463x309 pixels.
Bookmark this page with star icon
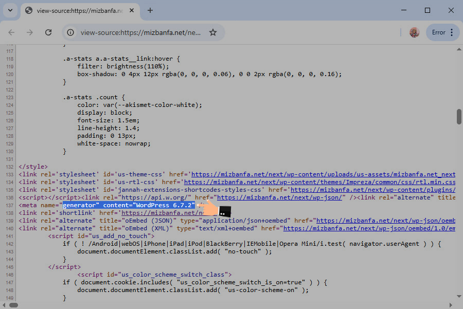[213, 32]
